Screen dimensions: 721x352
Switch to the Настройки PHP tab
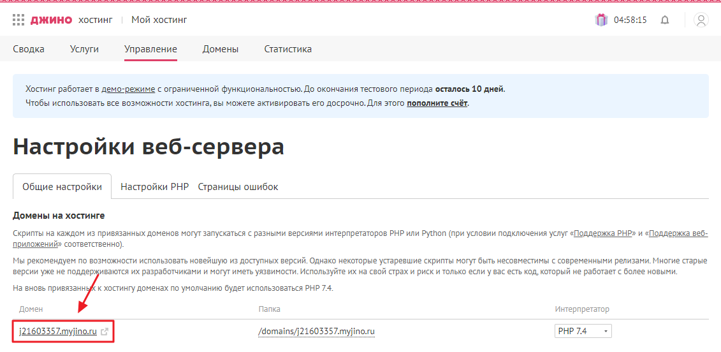[x=154, y=187]
